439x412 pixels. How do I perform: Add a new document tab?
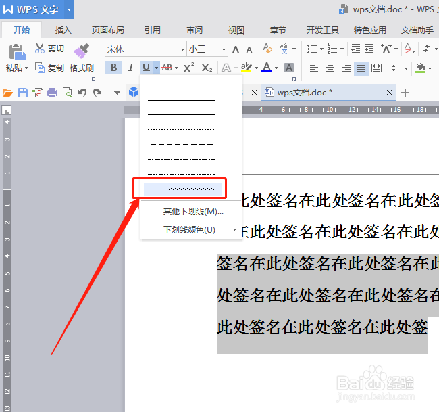405,93
